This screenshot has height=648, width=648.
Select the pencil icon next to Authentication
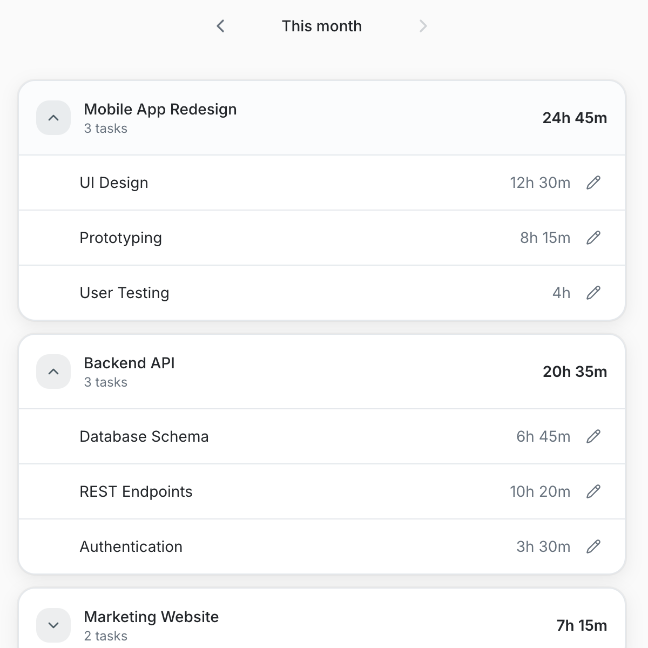coord(593,546)
